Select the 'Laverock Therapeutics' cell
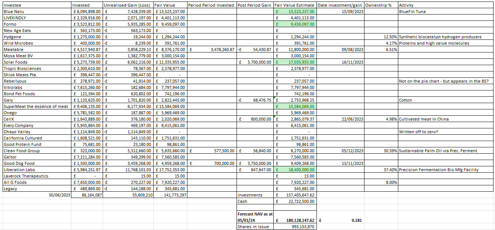The image size is (495, 230). (x=37, y=176)
